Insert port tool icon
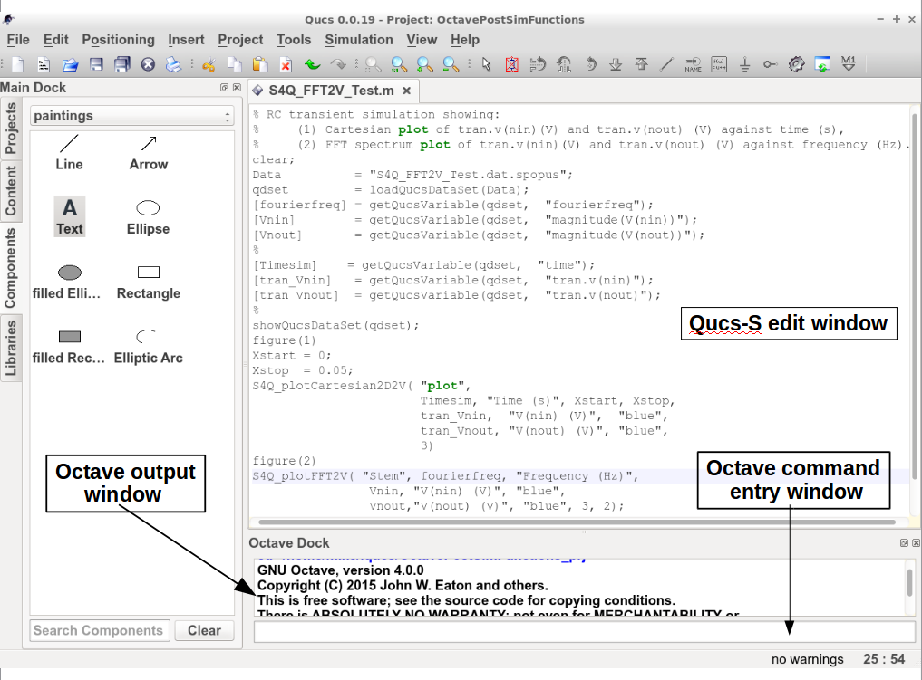 pos(771,64)
